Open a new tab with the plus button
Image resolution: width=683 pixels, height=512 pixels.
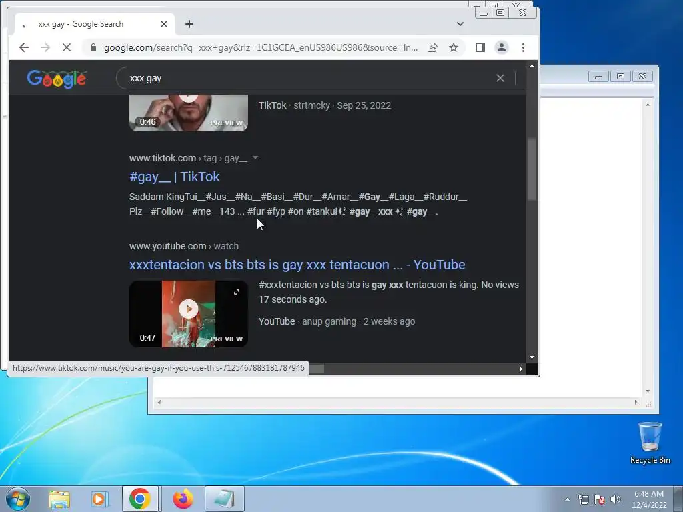pyautogui.click(x=189, y=24)
